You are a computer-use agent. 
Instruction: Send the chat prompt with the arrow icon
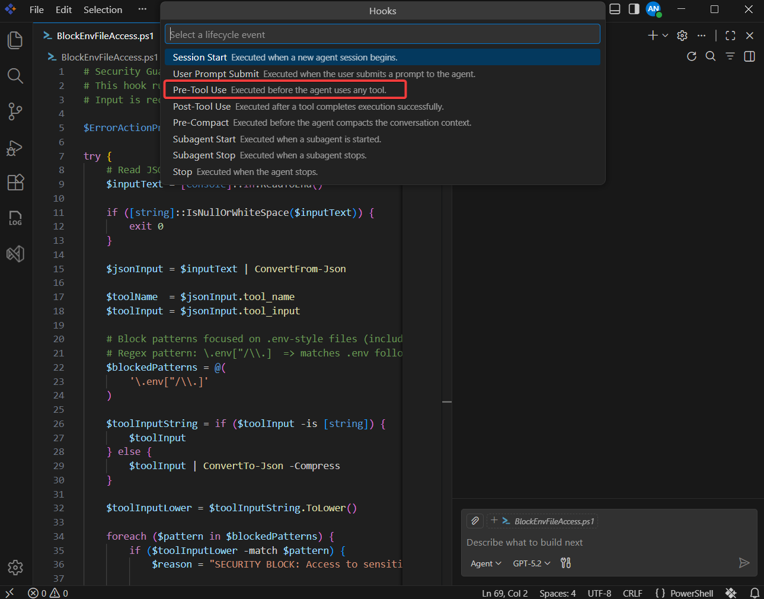[x=744, y=563]
